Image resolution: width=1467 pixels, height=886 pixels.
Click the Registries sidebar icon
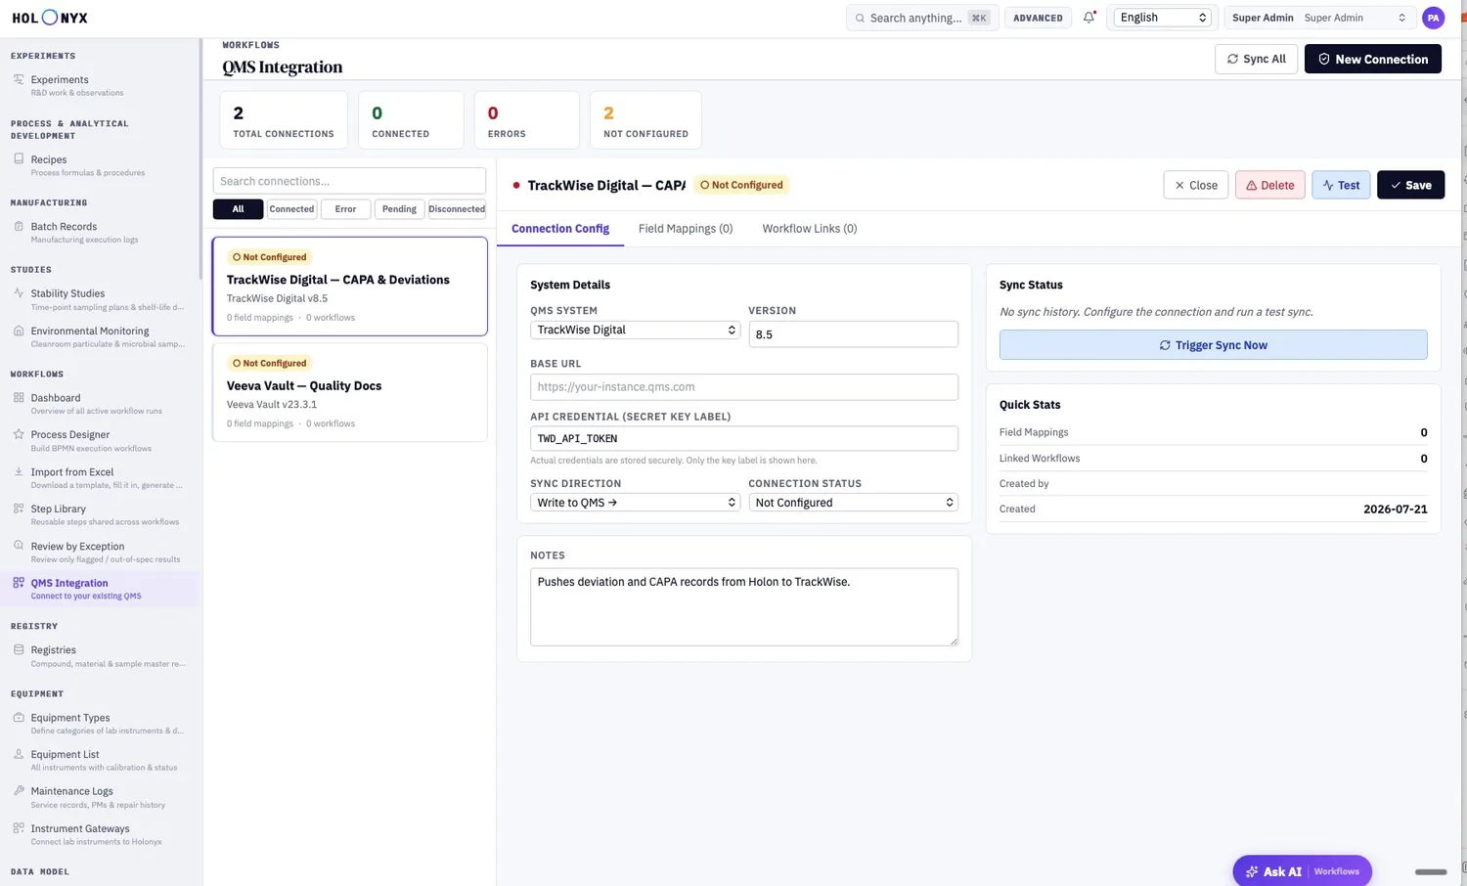pyautogui.click(x=19, y=649)
